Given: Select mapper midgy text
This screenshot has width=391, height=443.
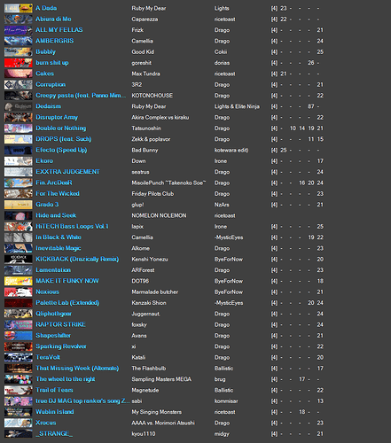Looking at the screenshot, I should 222,434.
